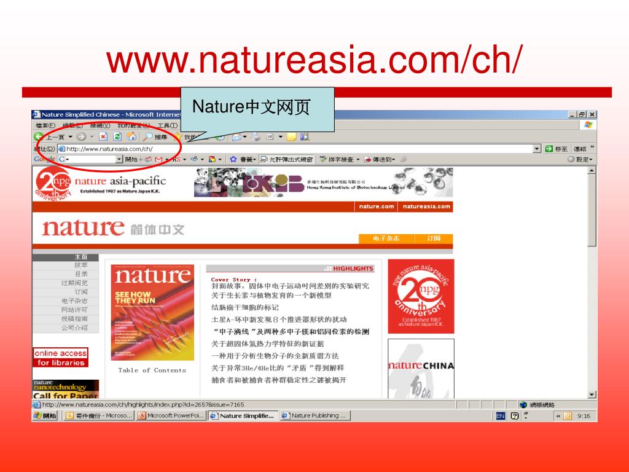Click the Windows flag logo throbber

point(588,125)
